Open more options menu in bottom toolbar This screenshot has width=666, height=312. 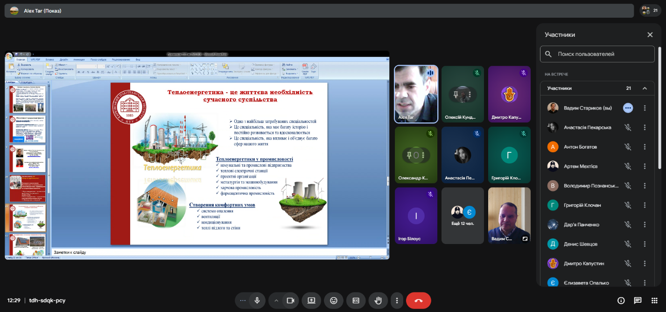(x=397, y=300)
